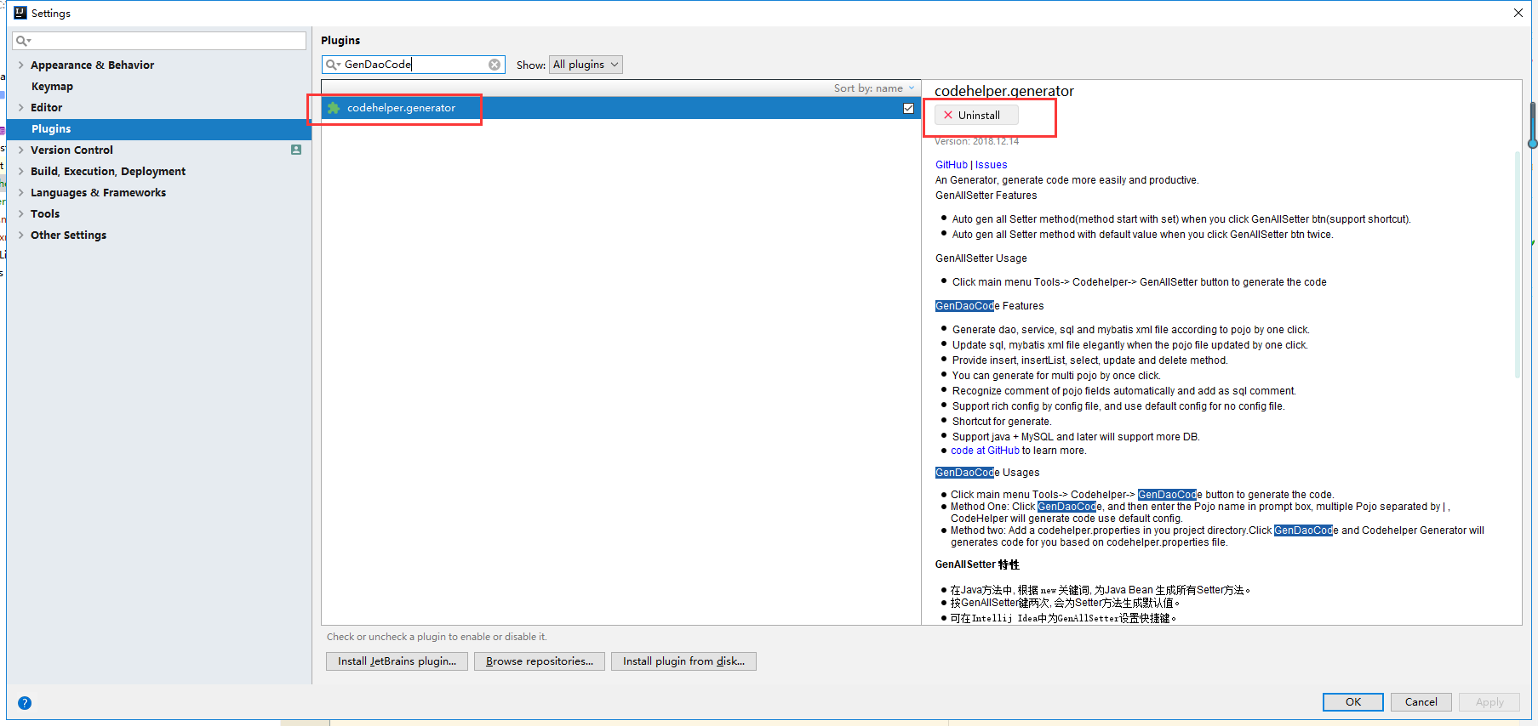Expand Build, Execution, Deployment arrow
Image resolution: width=1538 pixels, height=726 pixels.
[20, 171]
